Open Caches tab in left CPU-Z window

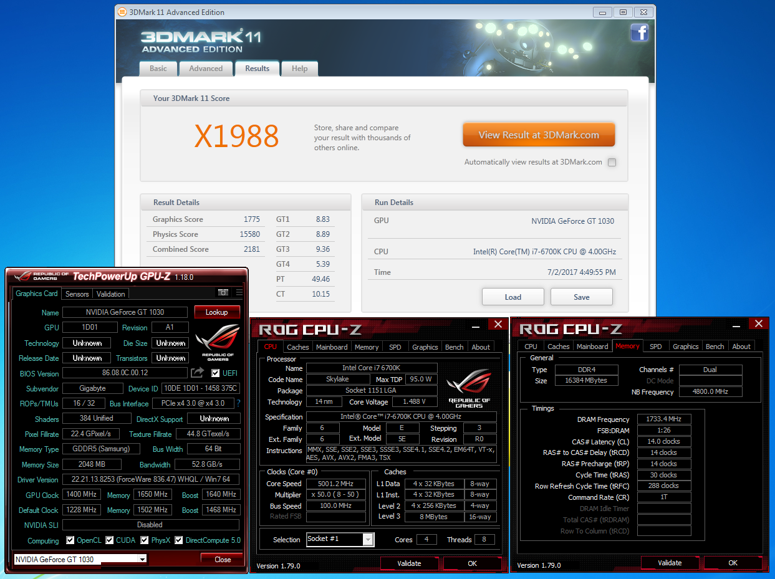click(x=298, y=347)
